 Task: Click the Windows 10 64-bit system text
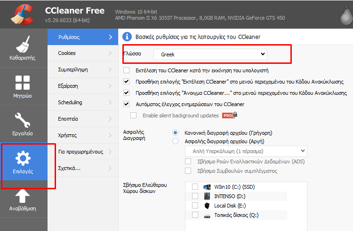[136, 12]
